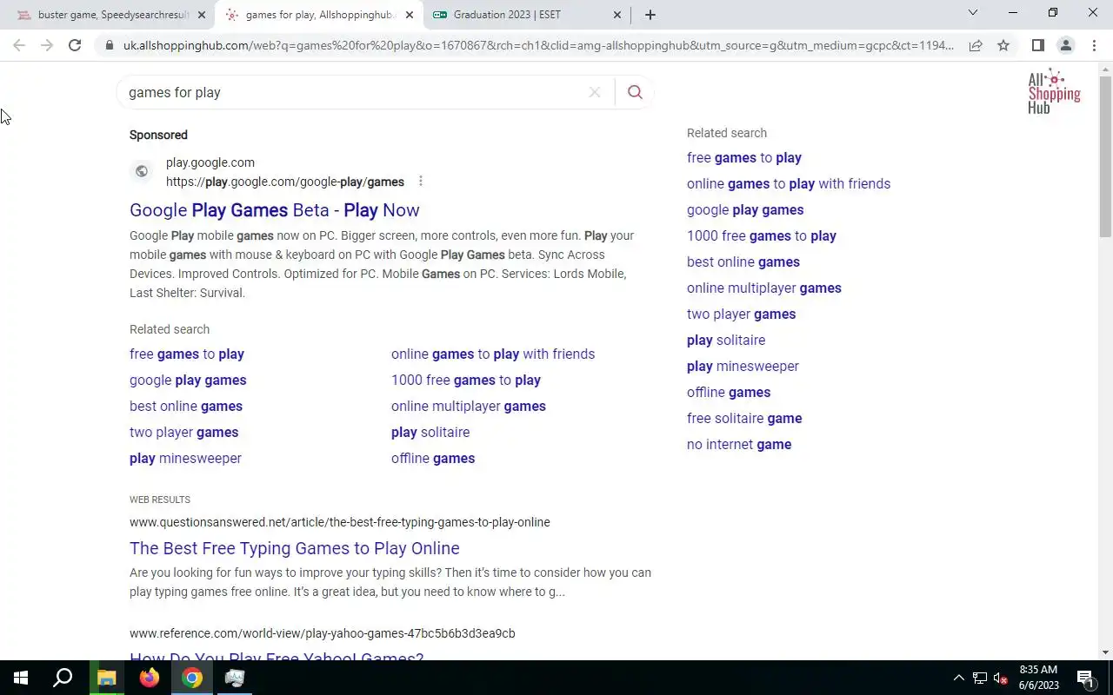Open Windows search on the taskbar

tap(63, 678)
